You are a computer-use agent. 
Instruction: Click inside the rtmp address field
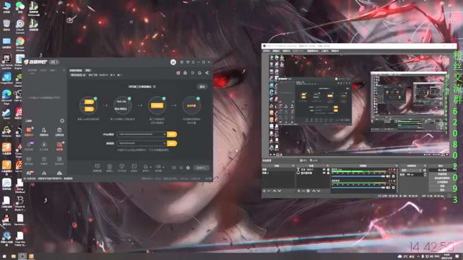pyautogui.click(x=142, y=134)
